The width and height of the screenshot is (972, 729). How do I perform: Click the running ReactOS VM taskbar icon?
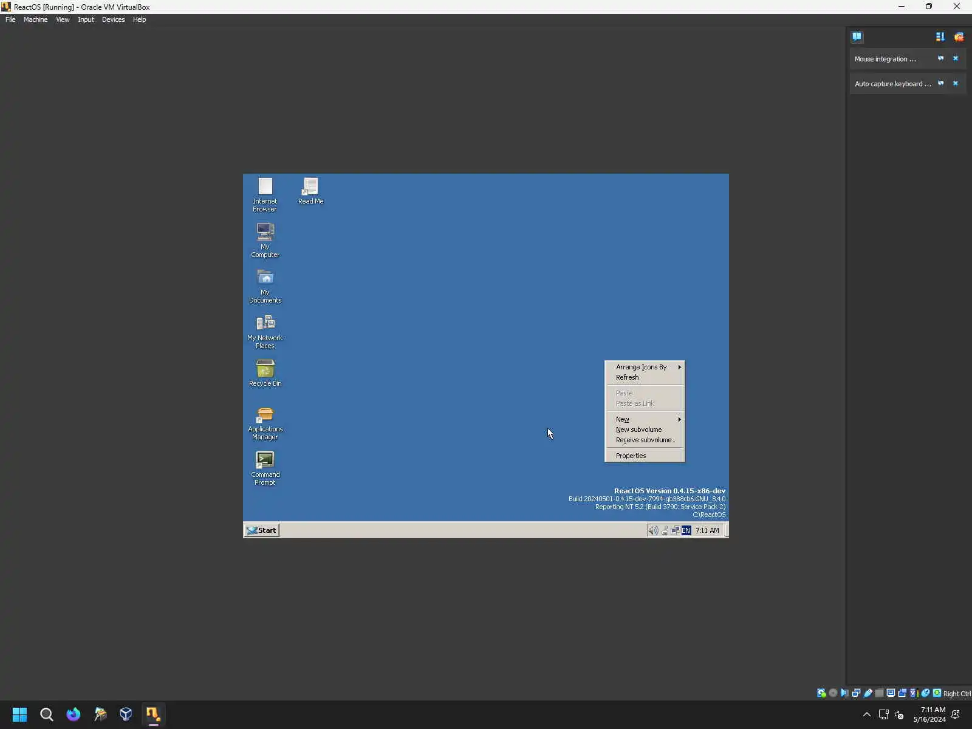pos(152,714)
